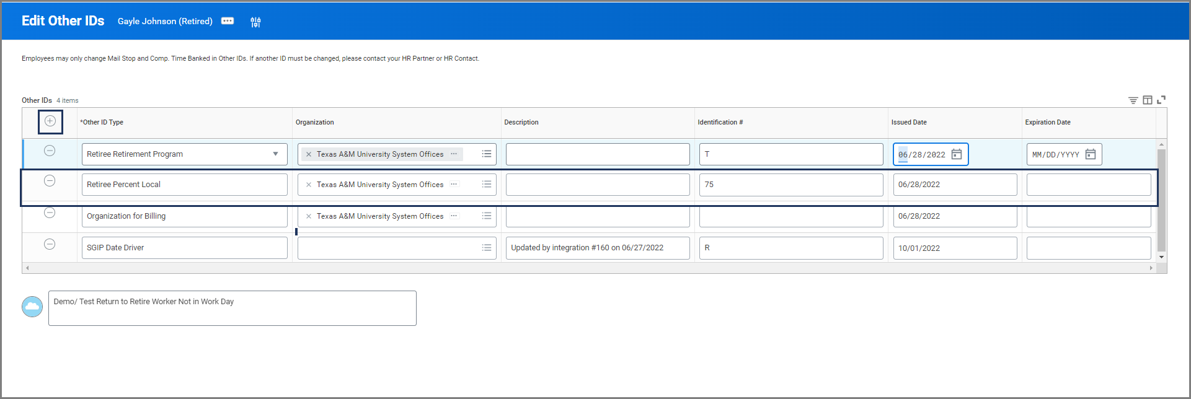This screenshot has width=1191, height=399.
Task: Remove the Retiree Retirement Program row
Action: (x=50, y=151)
